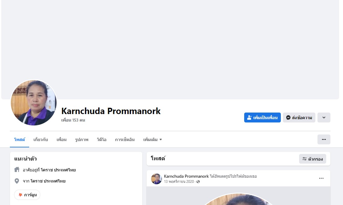Screen dimensions: 343x205
Task: Open the three-dots menu beside profile tabs
Action: [324, 140]
